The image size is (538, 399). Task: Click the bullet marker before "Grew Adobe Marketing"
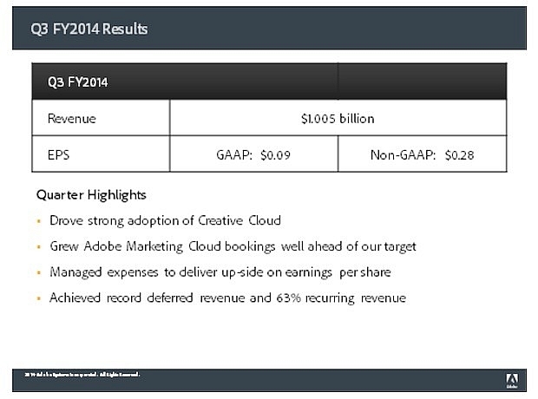coord(39,247)
